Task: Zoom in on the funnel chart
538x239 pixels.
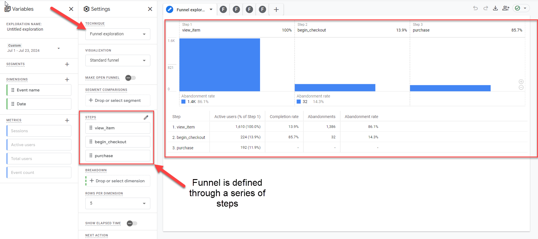Action: tap(521, 82)
